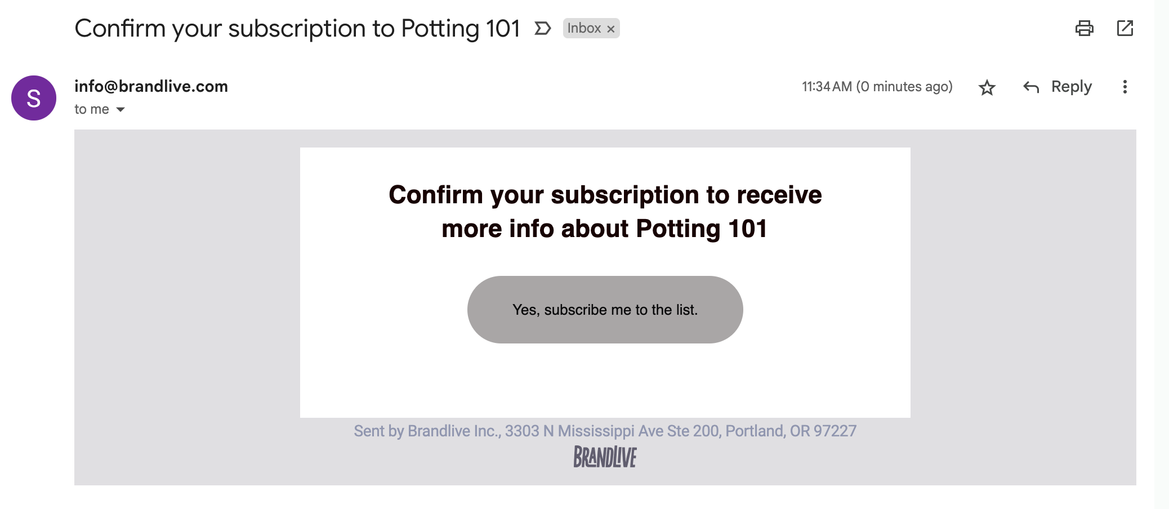Click the Brandlive Inc. Portland address text
Viewport: 1169px width, 509px height.
click(605, 431)
